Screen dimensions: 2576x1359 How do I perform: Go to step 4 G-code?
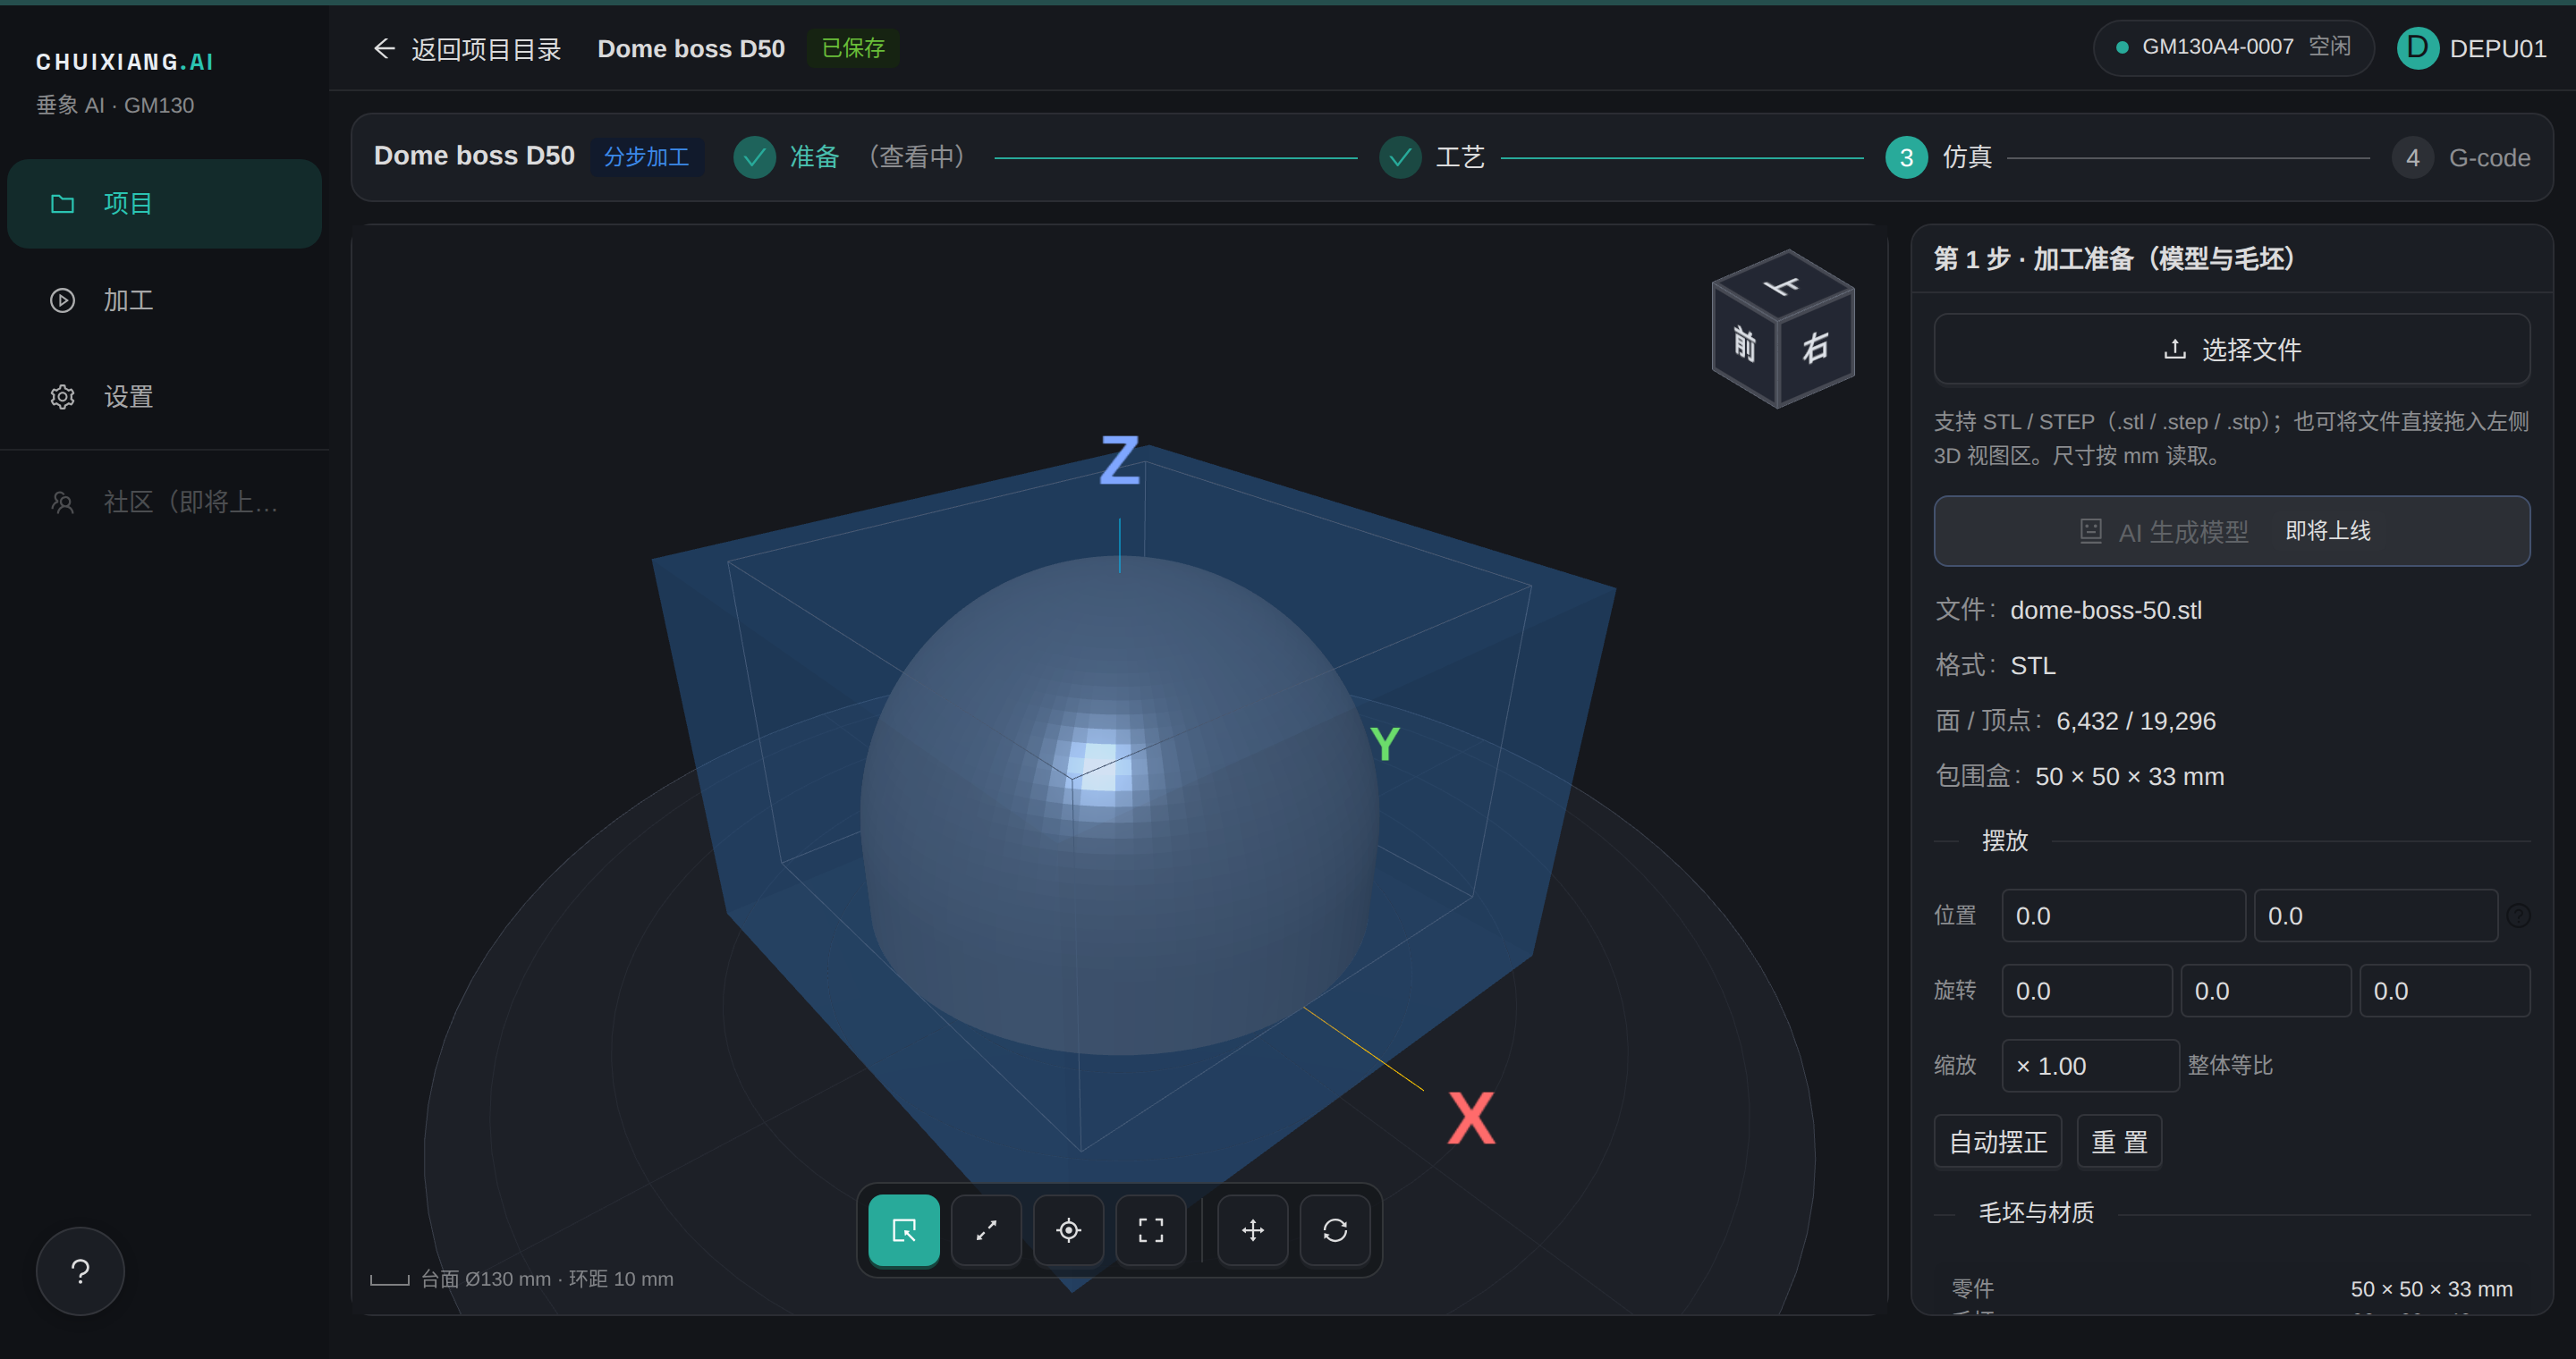(x=2461, y=158)
